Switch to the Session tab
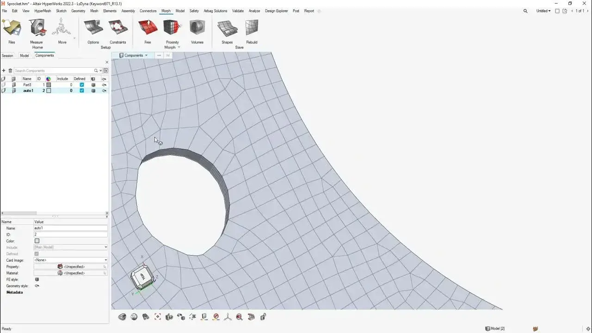Image resolution: width=592 pixels, height=333 pixels. coord(7,55)
